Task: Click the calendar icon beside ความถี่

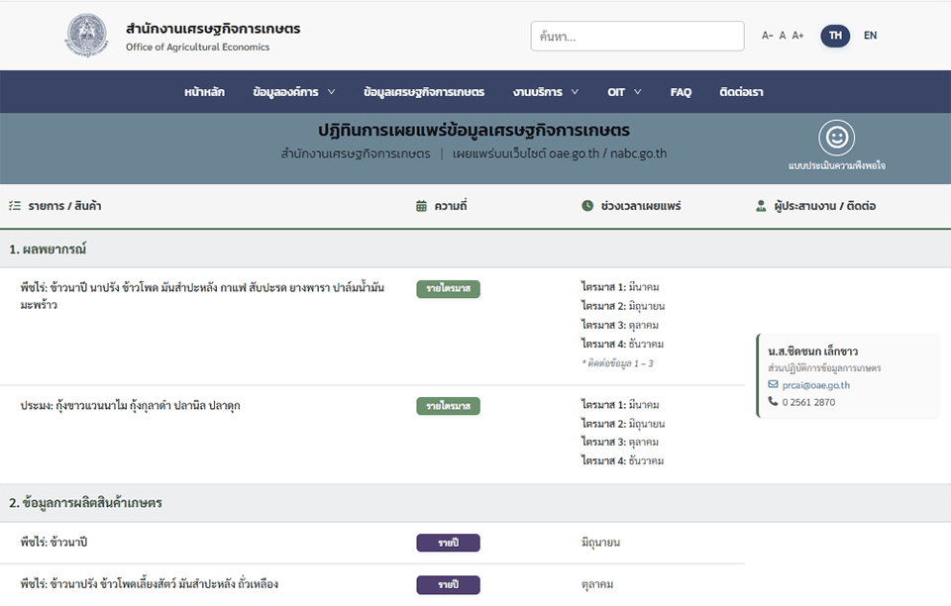Action: pyautogui.click(x=421, y=206)
